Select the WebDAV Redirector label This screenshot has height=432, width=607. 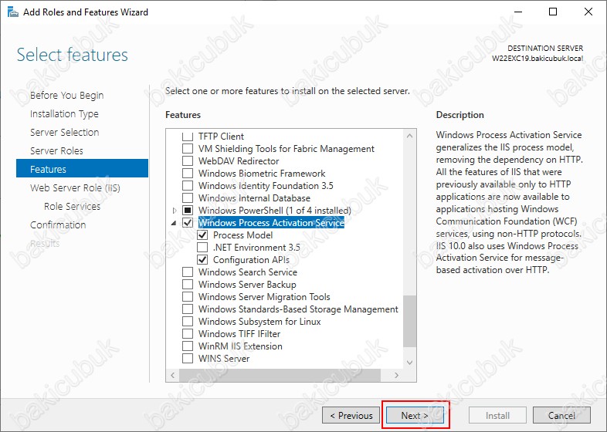pos(239,161)
